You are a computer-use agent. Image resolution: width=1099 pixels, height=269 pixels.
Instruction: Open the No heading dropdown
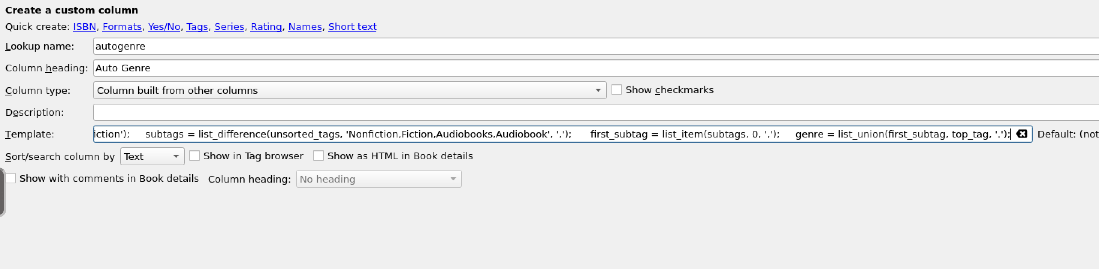tap(379, 179)
